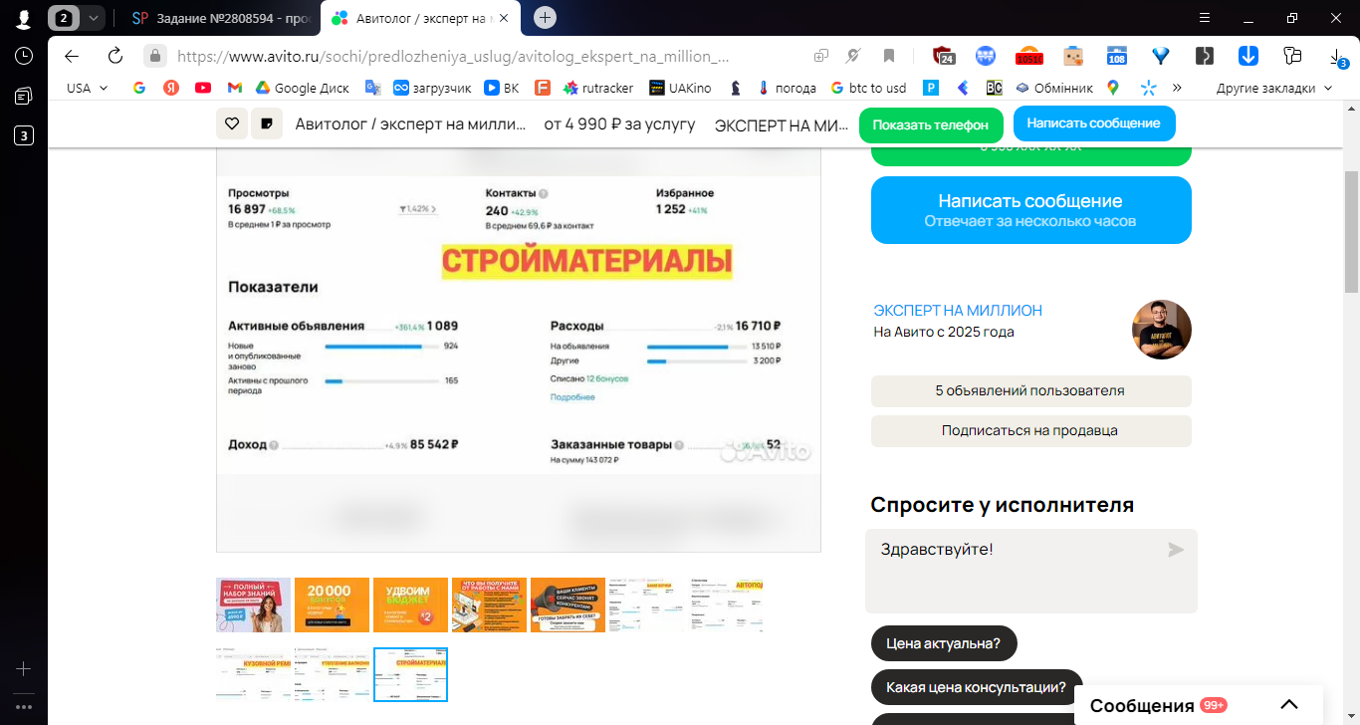Add a new browser tab
Viewport: 1360px width, 725px height.
coord(545,18)
